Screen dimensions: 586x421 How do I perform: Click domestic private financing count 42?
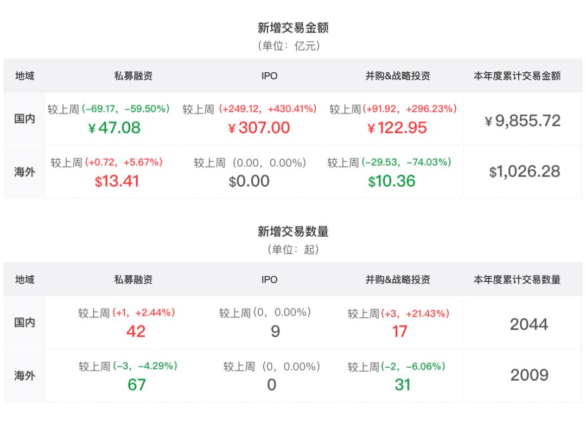pyautogui.click(x=136, y=331)
